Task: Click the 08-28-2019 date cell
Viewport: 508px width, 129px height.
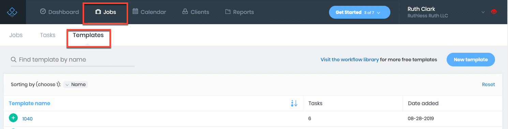Action: tap(421, 119)
